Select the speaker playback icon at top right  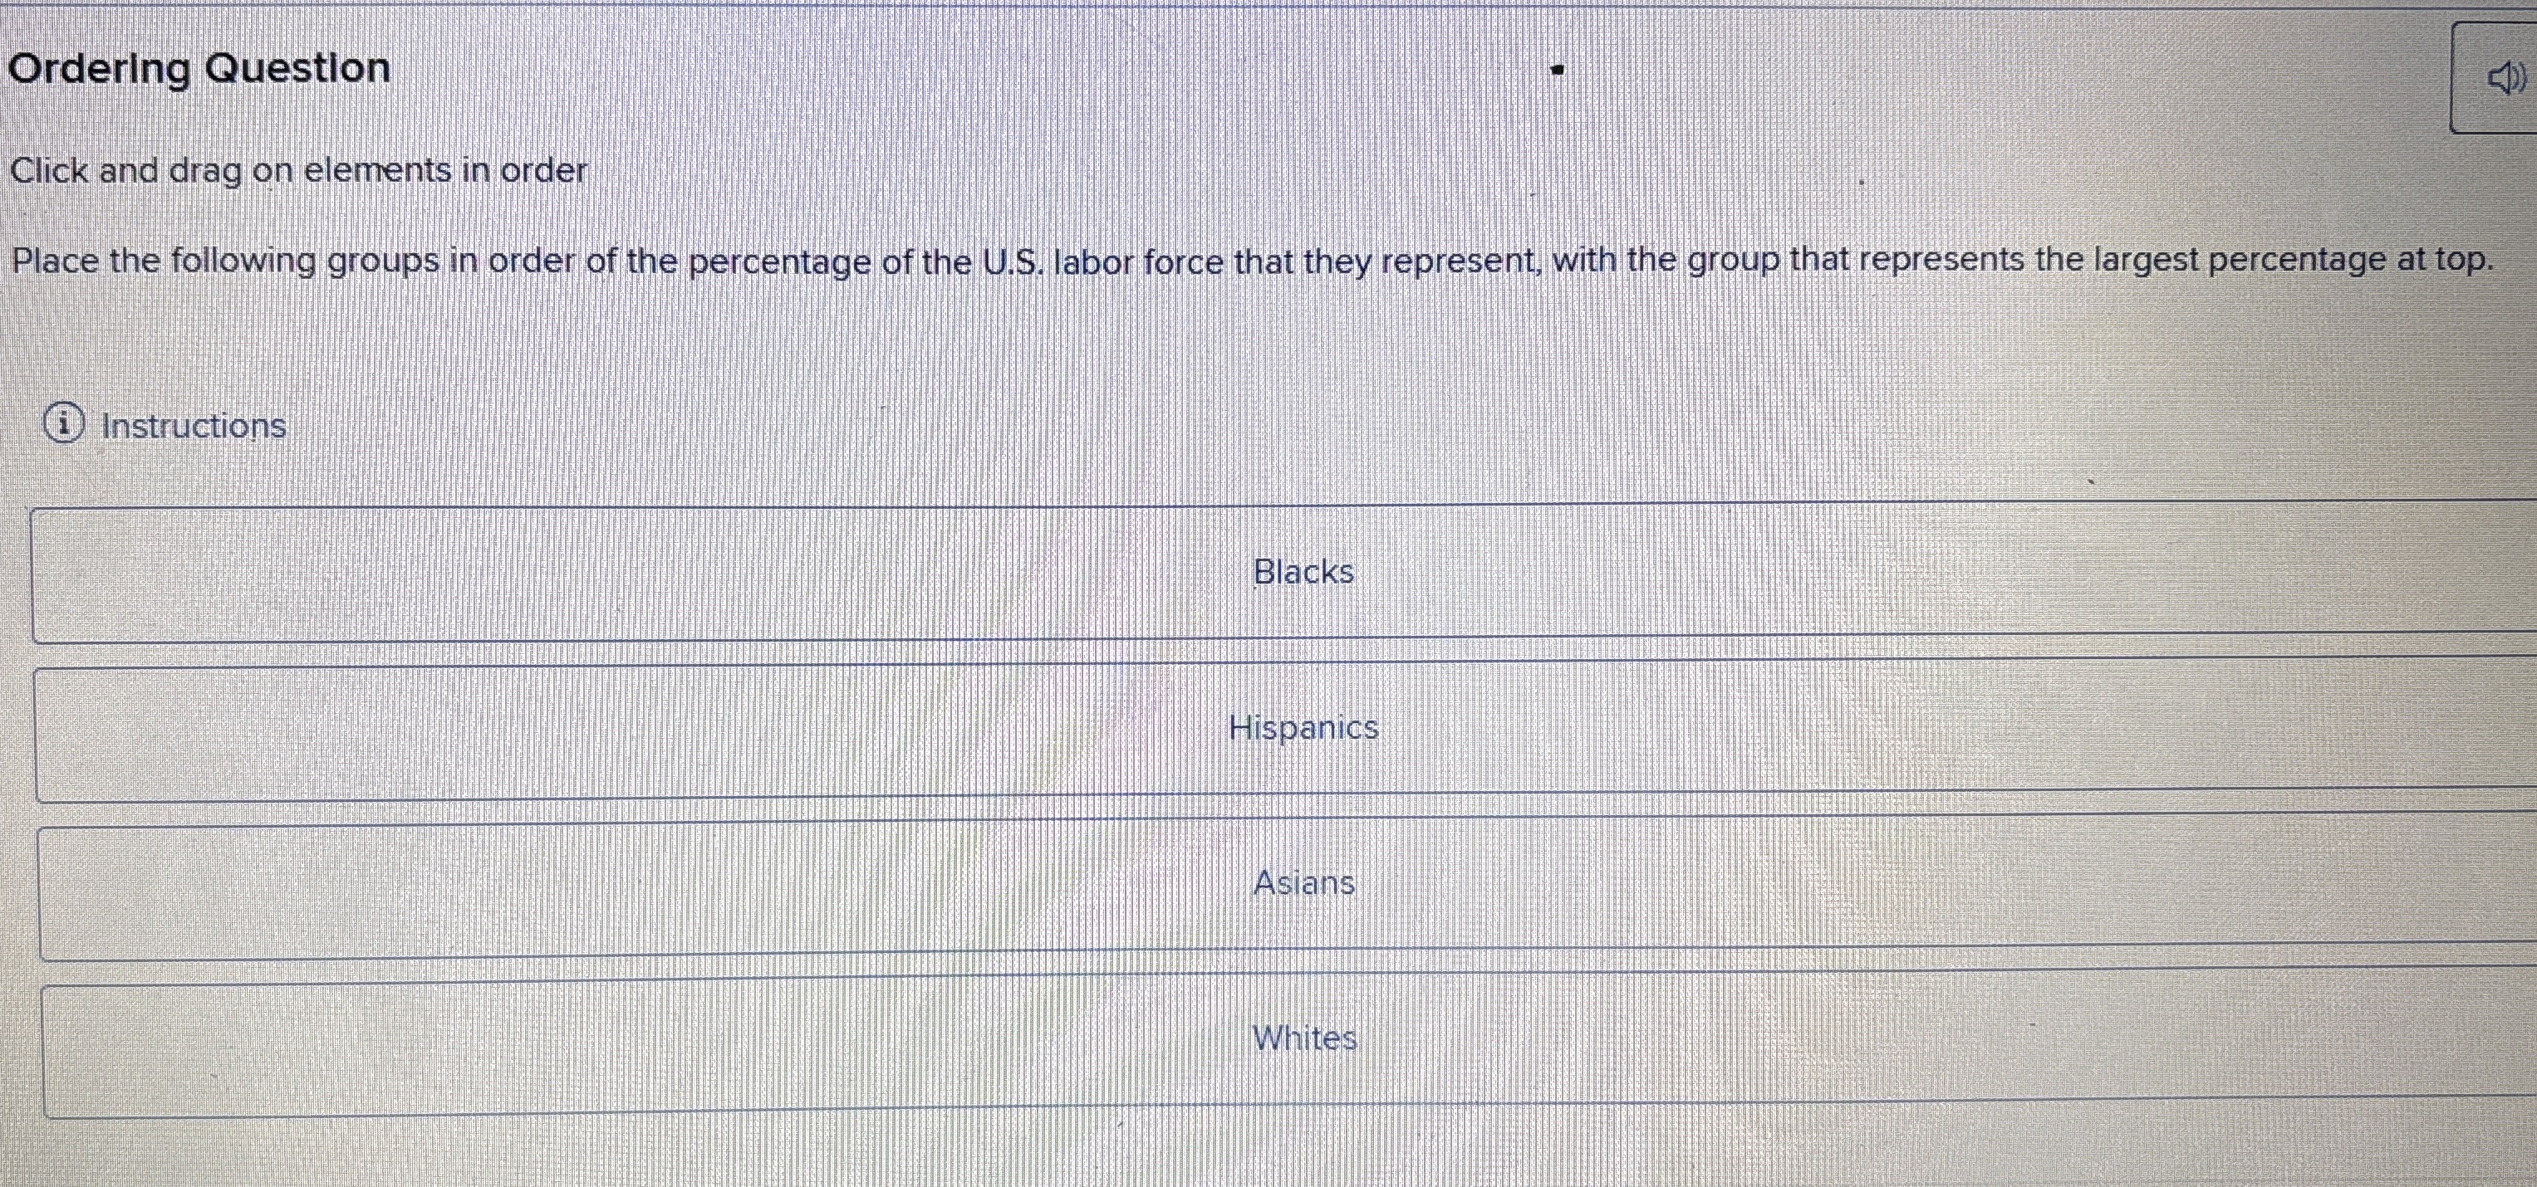click(x=2506, y=76)
